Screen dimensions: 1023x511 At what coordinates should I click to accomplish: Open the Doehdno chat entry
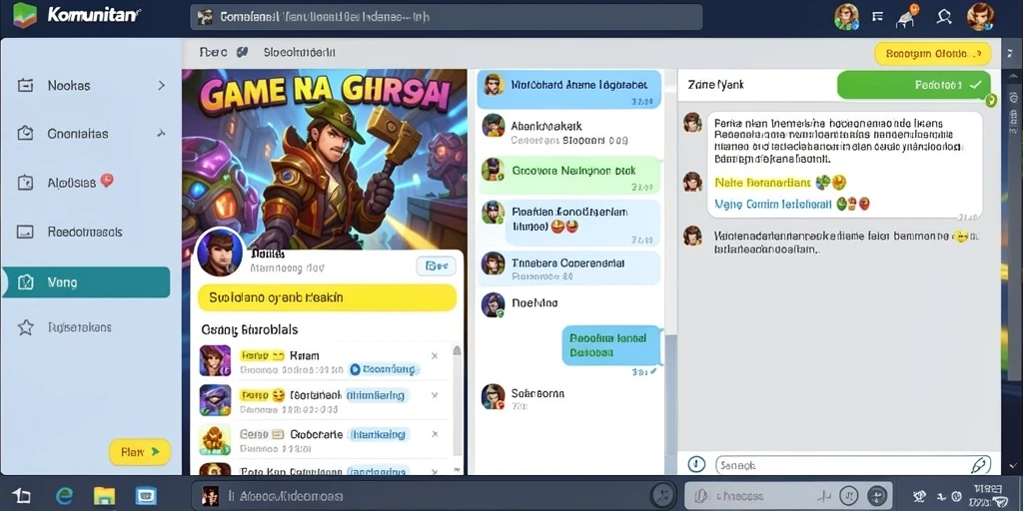[x=568, y=303]
